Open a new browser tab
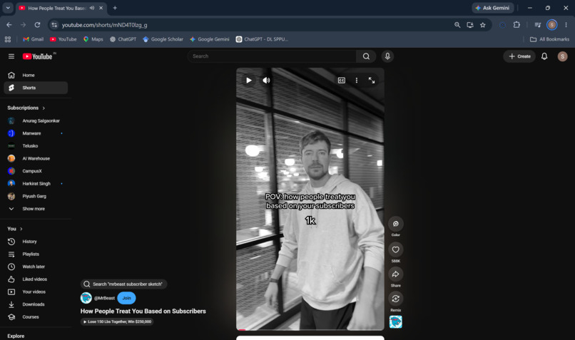This screenshot has width=575, height=340. (115, 8)
